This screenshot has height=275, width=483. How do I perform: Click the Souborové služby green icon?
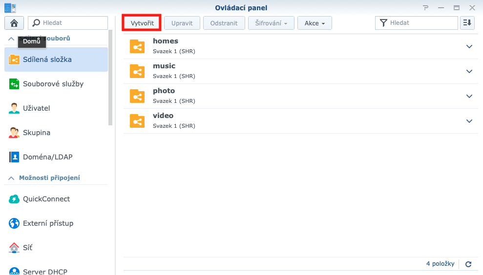pyautogui.click(x=14, y=84)
